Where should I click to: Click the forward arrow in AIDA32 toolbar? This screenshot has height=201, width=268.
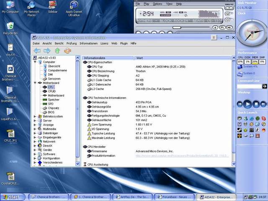tap(47, 51)
